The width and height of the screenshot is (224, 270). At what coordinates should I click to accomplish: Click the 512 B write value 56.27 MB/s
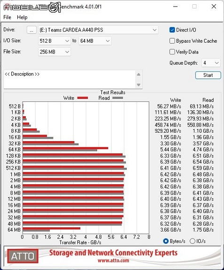(x=169, y=106)
